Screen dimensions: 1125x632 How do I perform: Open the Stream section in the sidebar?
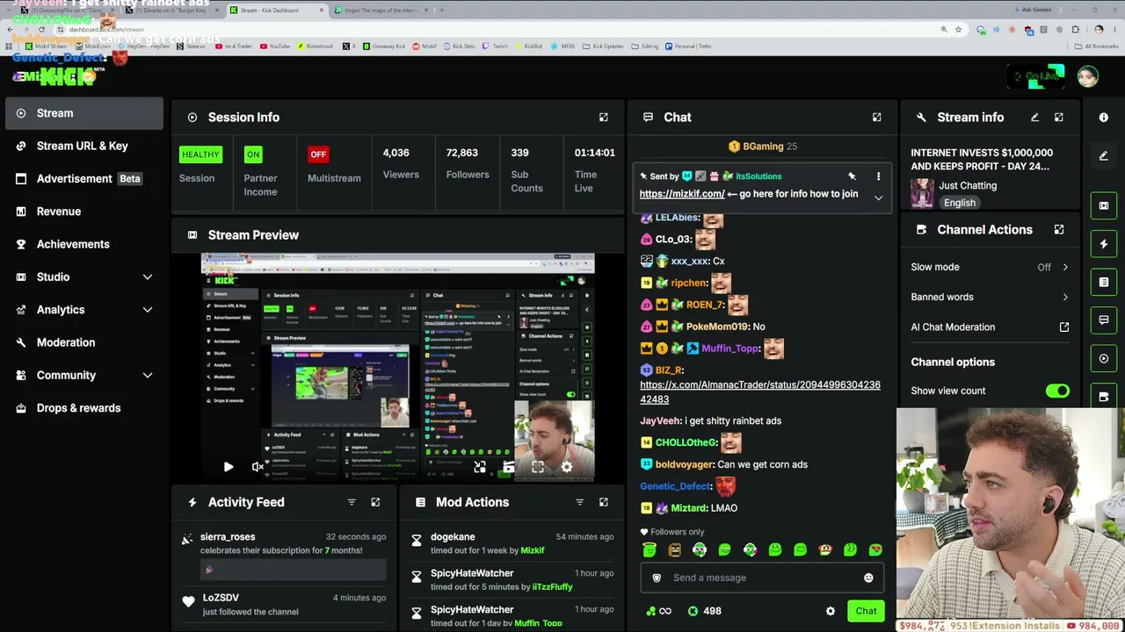(x=83, y=113)
